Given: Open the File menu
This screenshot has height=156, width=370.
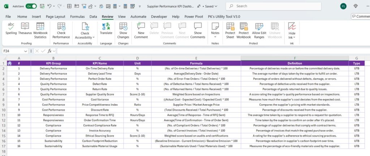Looking at the screenshot, I should coord(8,17).
